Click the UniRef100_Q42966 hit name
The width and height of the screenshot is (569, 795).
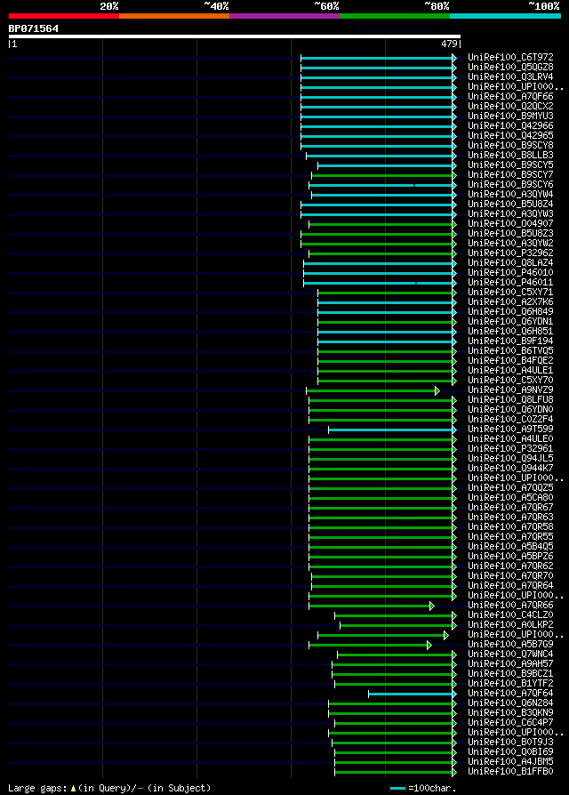(510, 125)
